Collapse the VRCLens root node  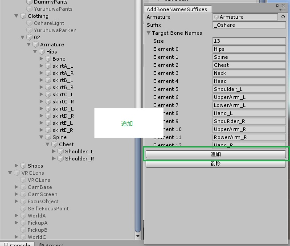point(10,173)
